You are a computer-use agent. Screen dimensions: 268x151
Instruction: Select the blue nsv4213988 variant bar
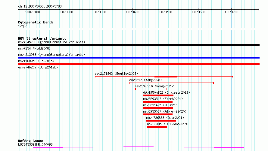pyautogui.click(x=139, y=58)
